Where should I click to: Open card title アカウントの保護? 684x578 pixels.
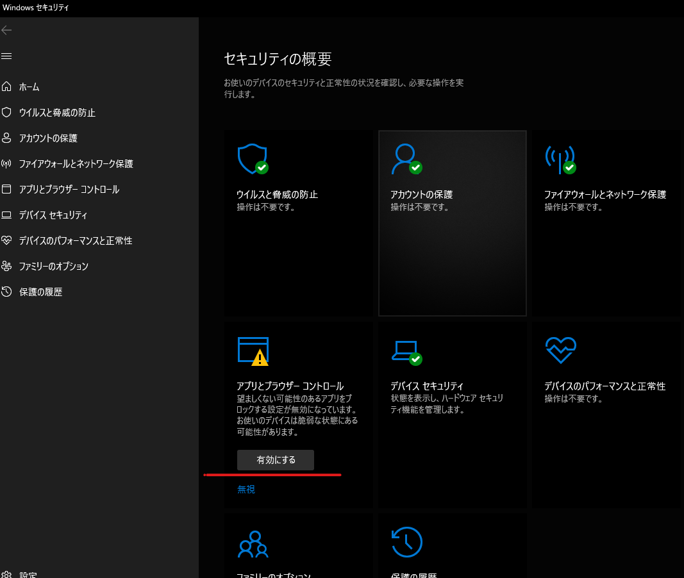421,194
